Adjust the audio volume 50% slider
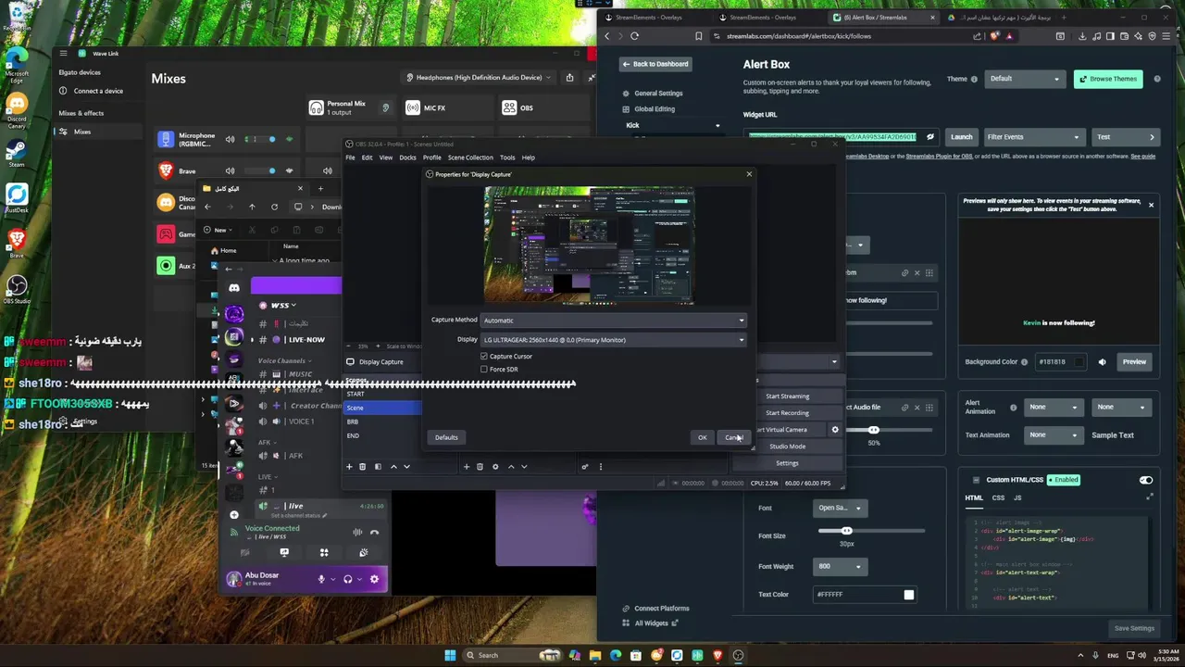1185x667 pixels. (873, 430)
